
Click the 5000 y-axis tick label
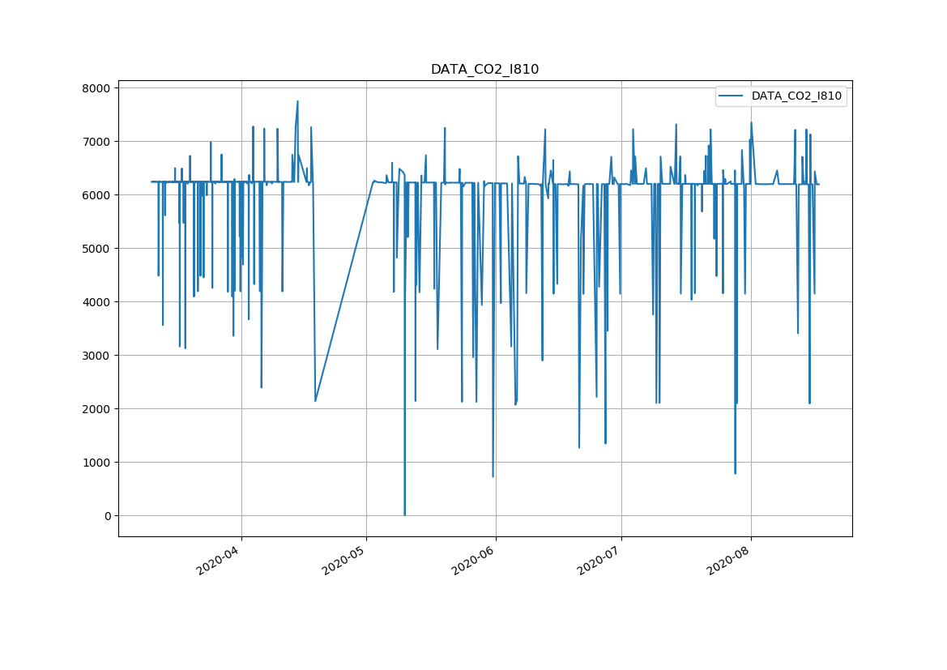(x=96, y=249)
